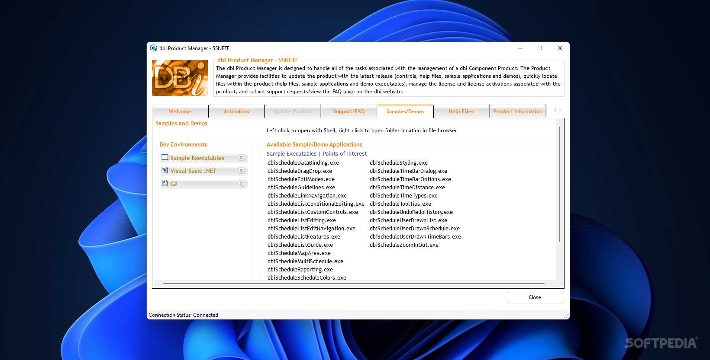The image size is (710, 360).
Task: Select Visual Basic .NET environment label
Action: [x=193, y=171]
